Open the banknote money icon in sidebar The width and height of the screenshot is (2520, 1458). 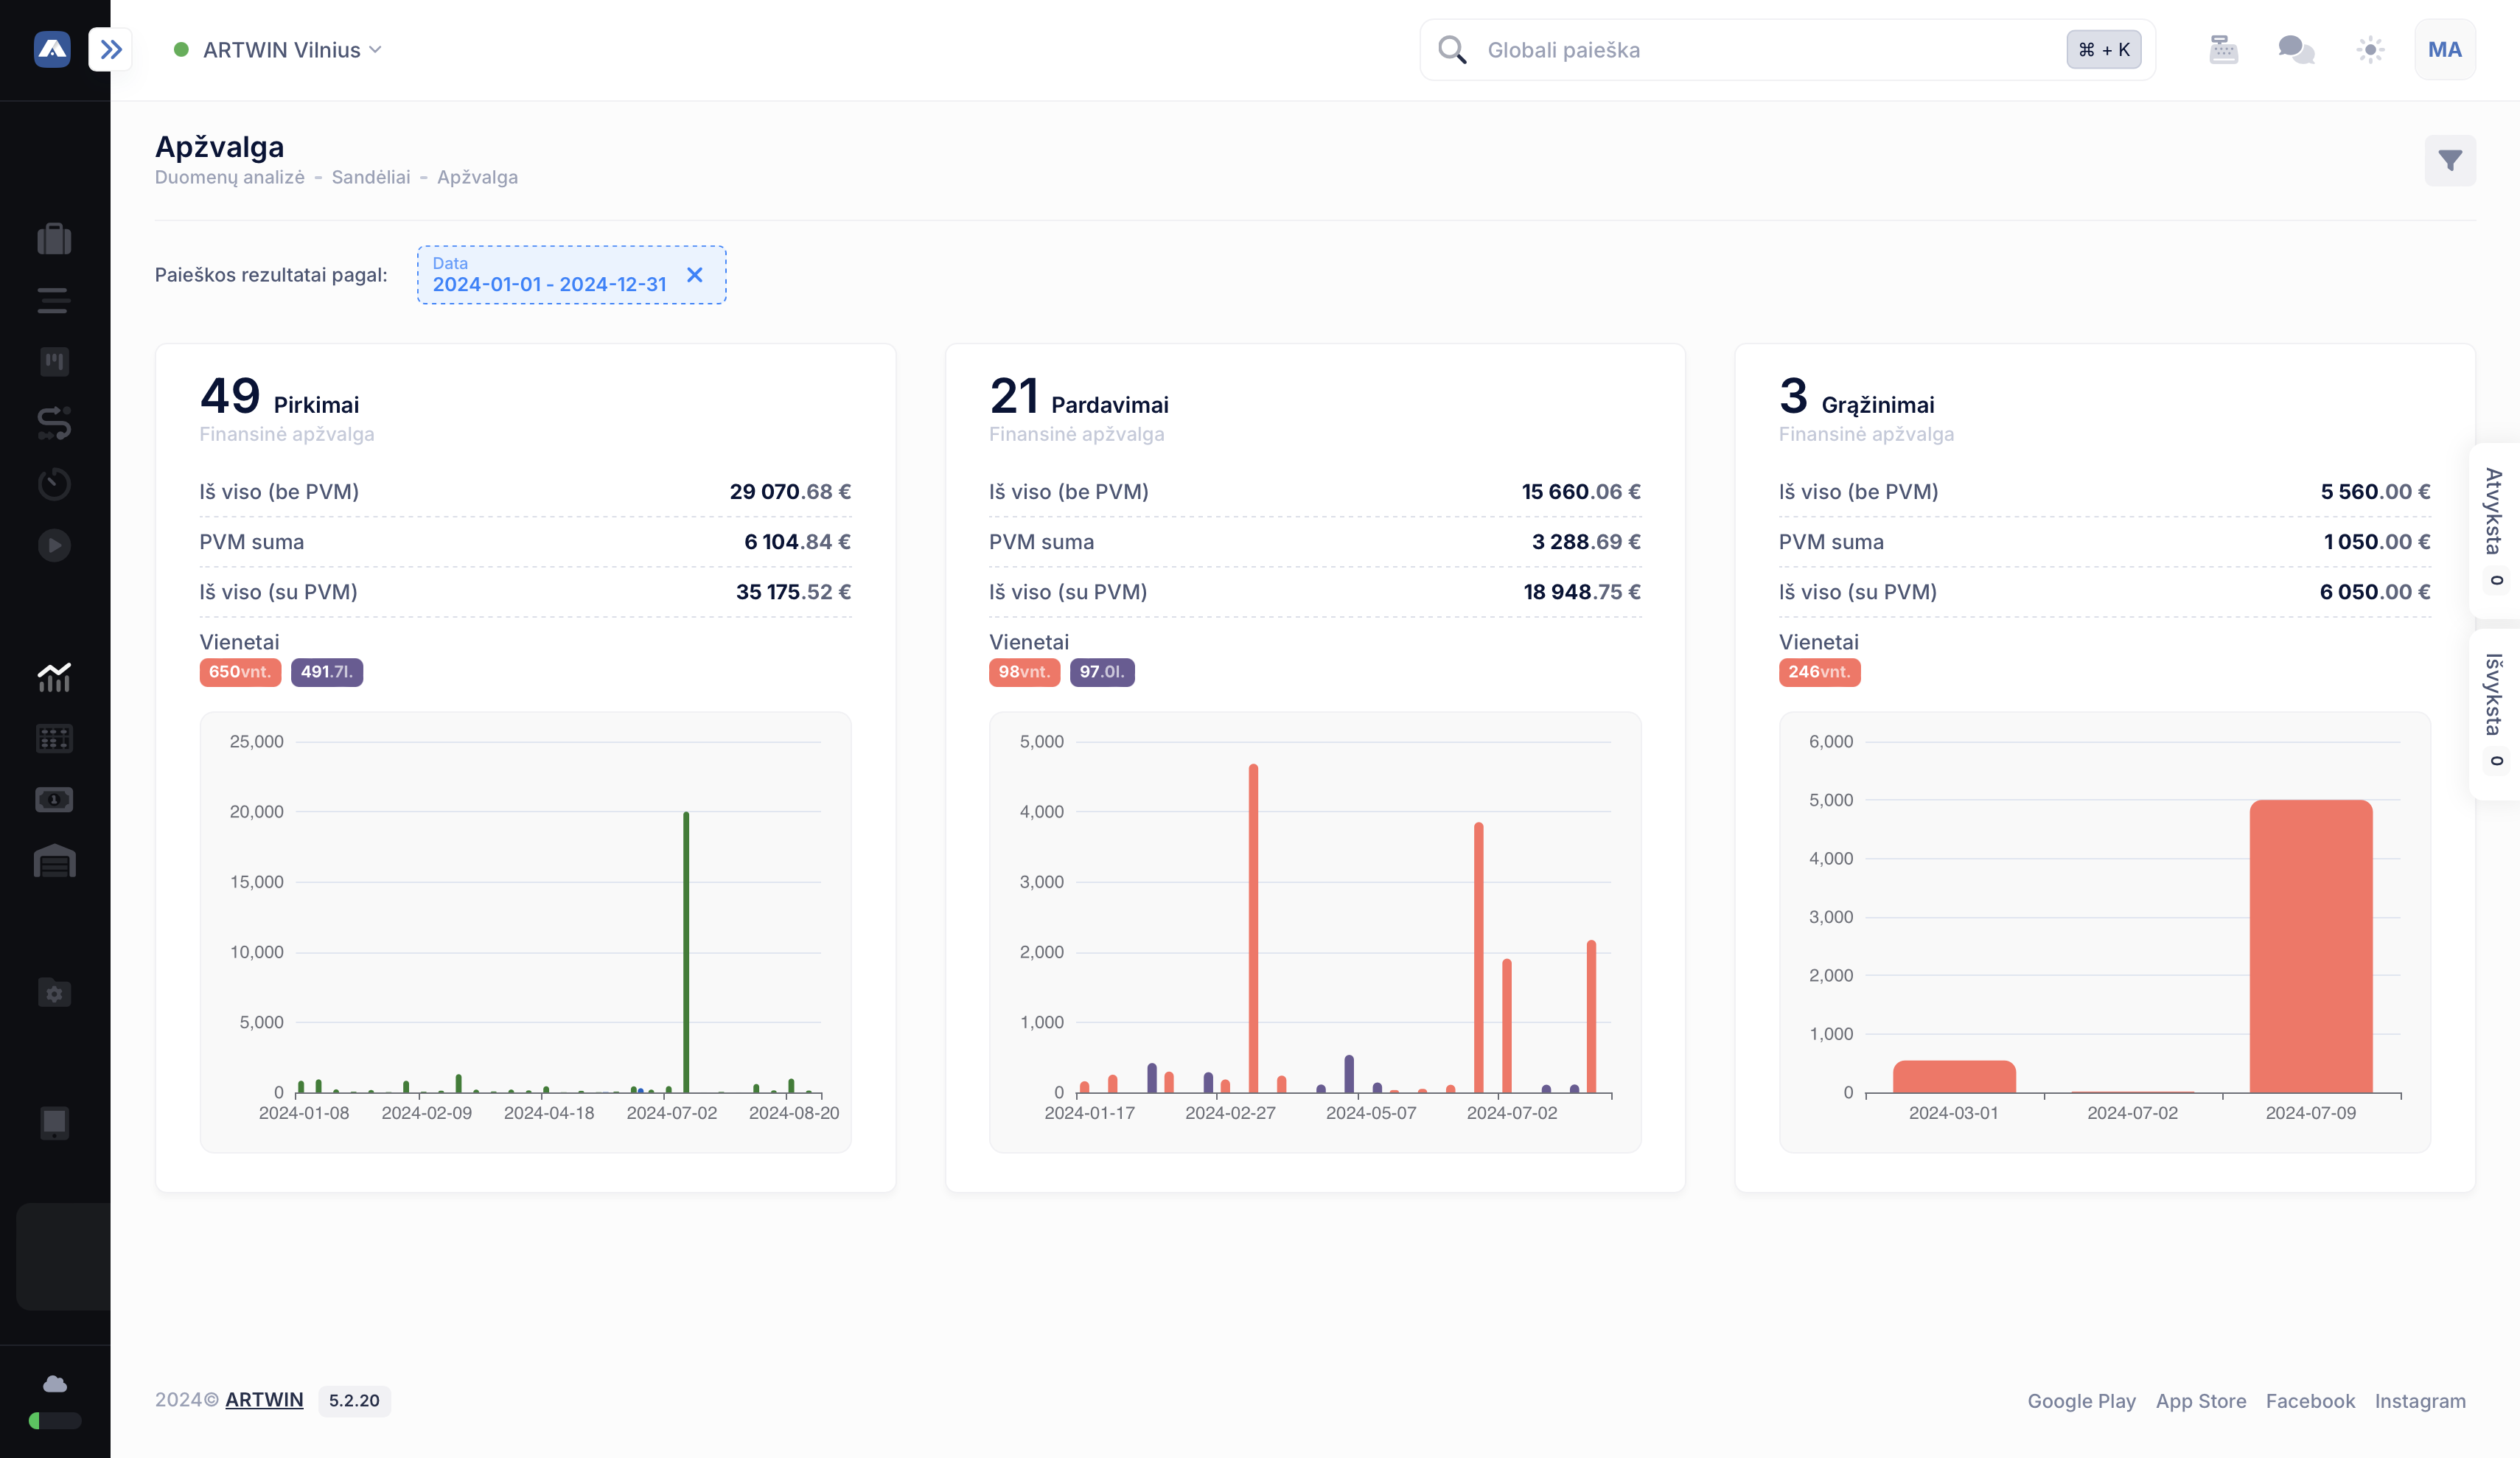(x=54, y=799)
